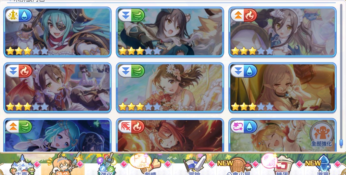Select the girl holding a flower bouquet card
346x175 pixels.
click(170, 87)
